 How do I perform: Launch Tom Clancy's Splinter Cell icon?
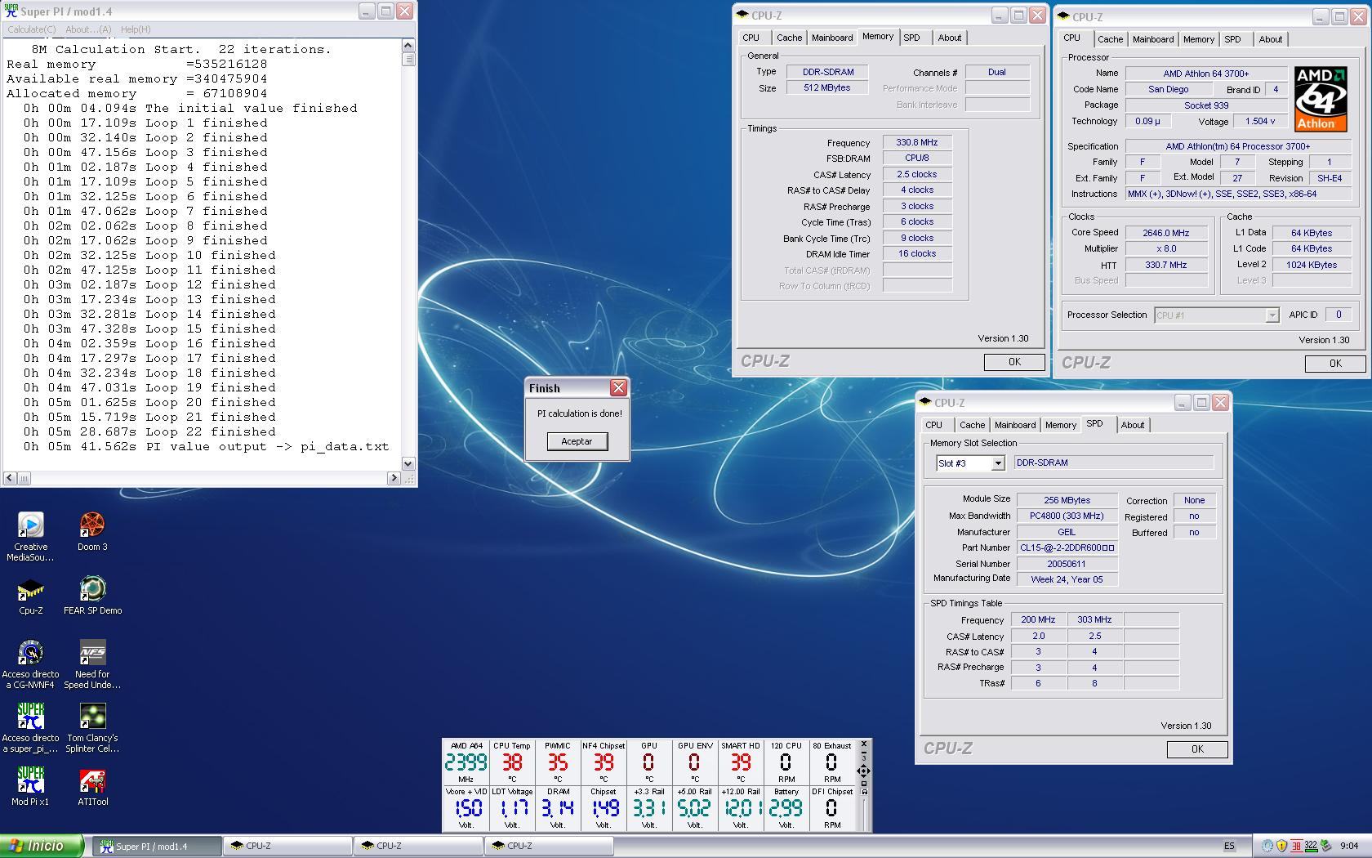pos(92,717)
